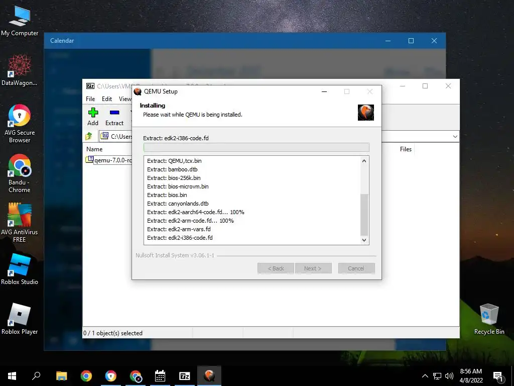Open the notification center

498,376
